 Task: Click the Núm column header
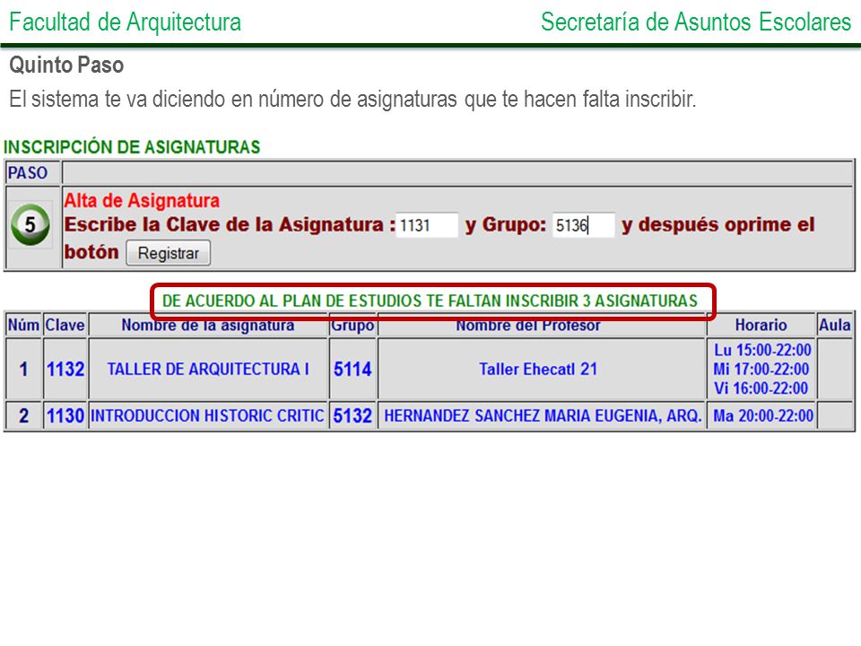pyautogui.click(x=23, y=325)
